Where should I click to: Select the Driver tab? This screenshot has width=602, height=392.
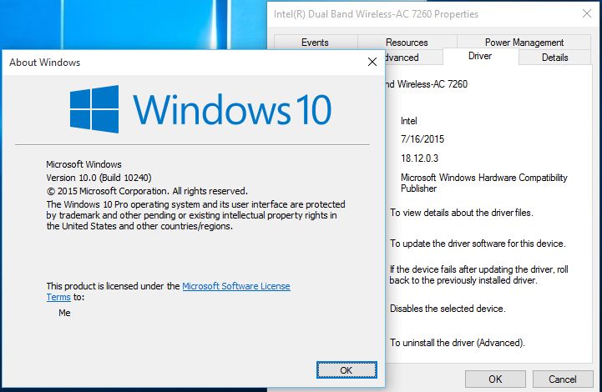[x=480, y=56]
